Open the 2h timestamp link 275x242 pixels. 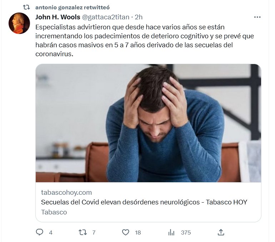click(139, 17)
